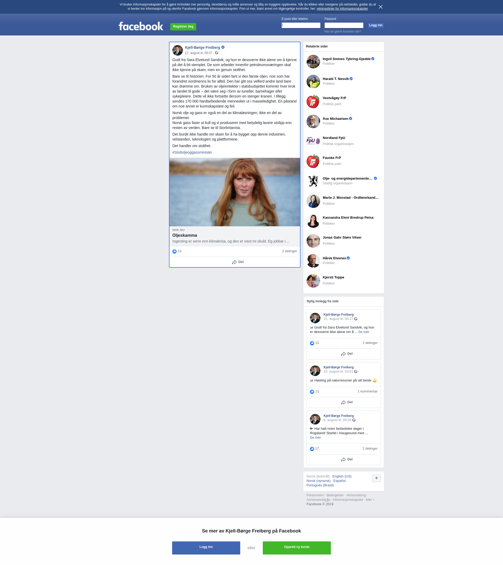Screen dimensions: 503x565
Task: Close the cookie notice banner
Action: (381, 7)
